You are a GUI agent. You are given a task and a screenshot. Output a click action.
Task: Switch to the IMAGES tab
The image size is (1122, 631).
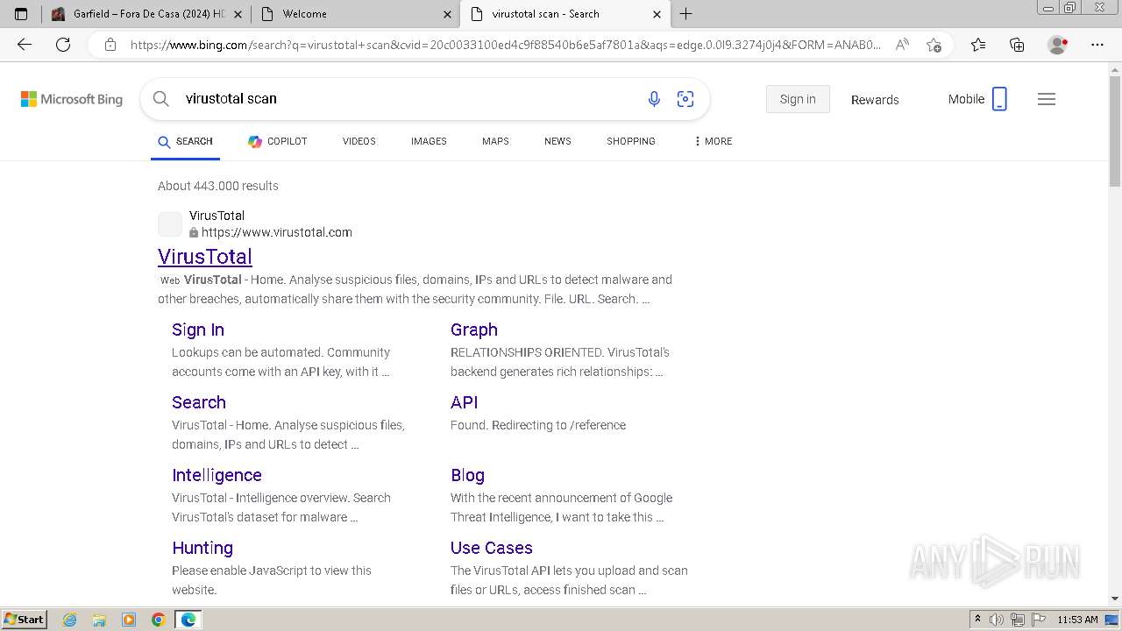429,141
